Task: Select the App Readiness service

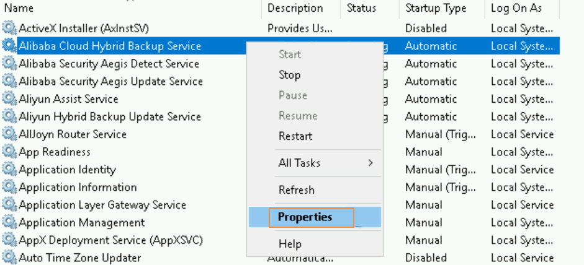Action: (x=55, y=152)
